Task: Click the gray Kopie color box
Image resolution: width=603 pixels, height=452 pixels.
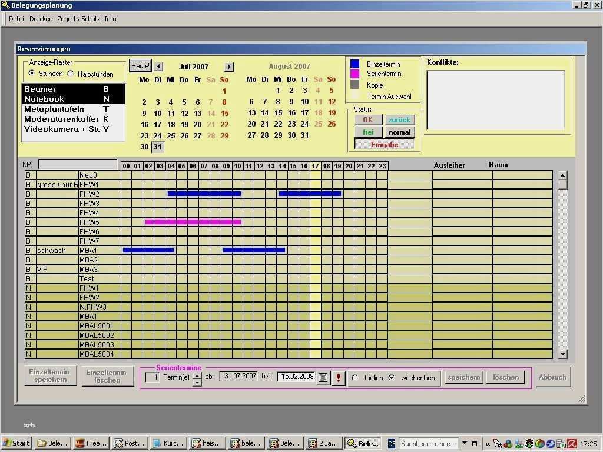Action: pos(354,85)
